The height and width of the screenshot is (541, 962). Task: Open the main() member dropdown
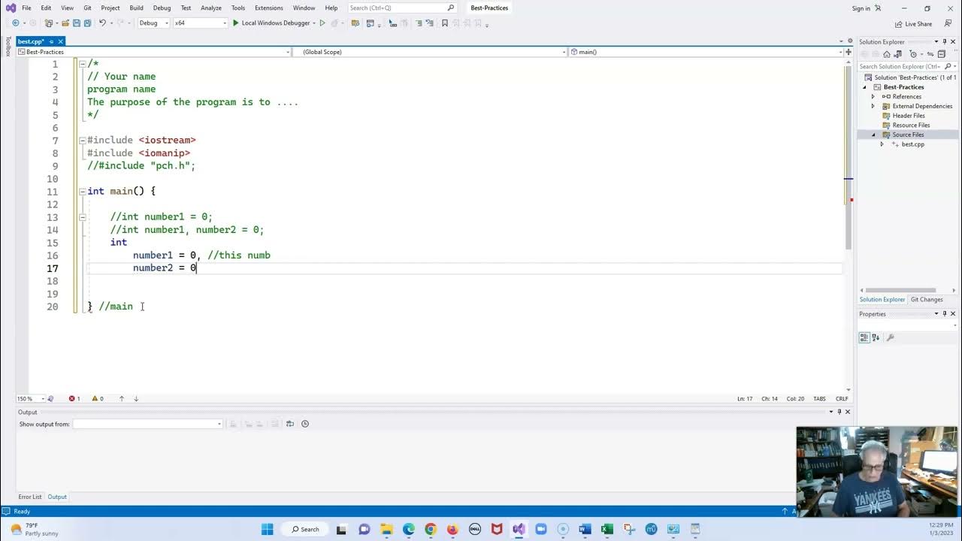click(x=706, y=52)
